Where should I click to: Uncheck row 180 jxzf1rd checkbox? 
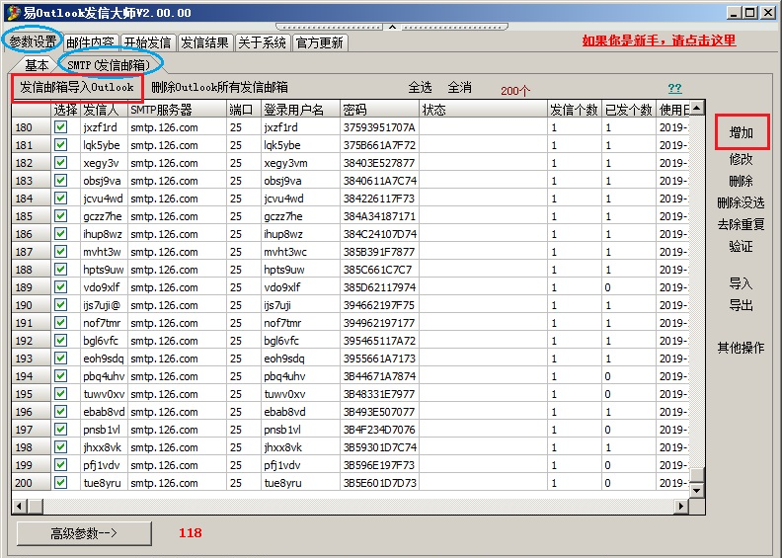[x=61, y=127]
